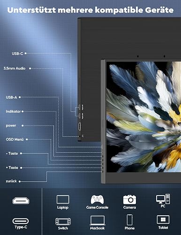Click the PC desktop icon

tap(163, 199)
